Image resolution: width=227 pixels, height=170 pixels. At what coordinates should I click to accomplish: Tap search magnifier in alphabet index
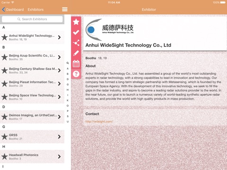68,63
